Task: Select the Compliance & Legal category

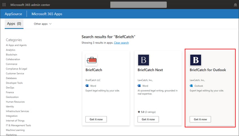Action: click(16, 69)
